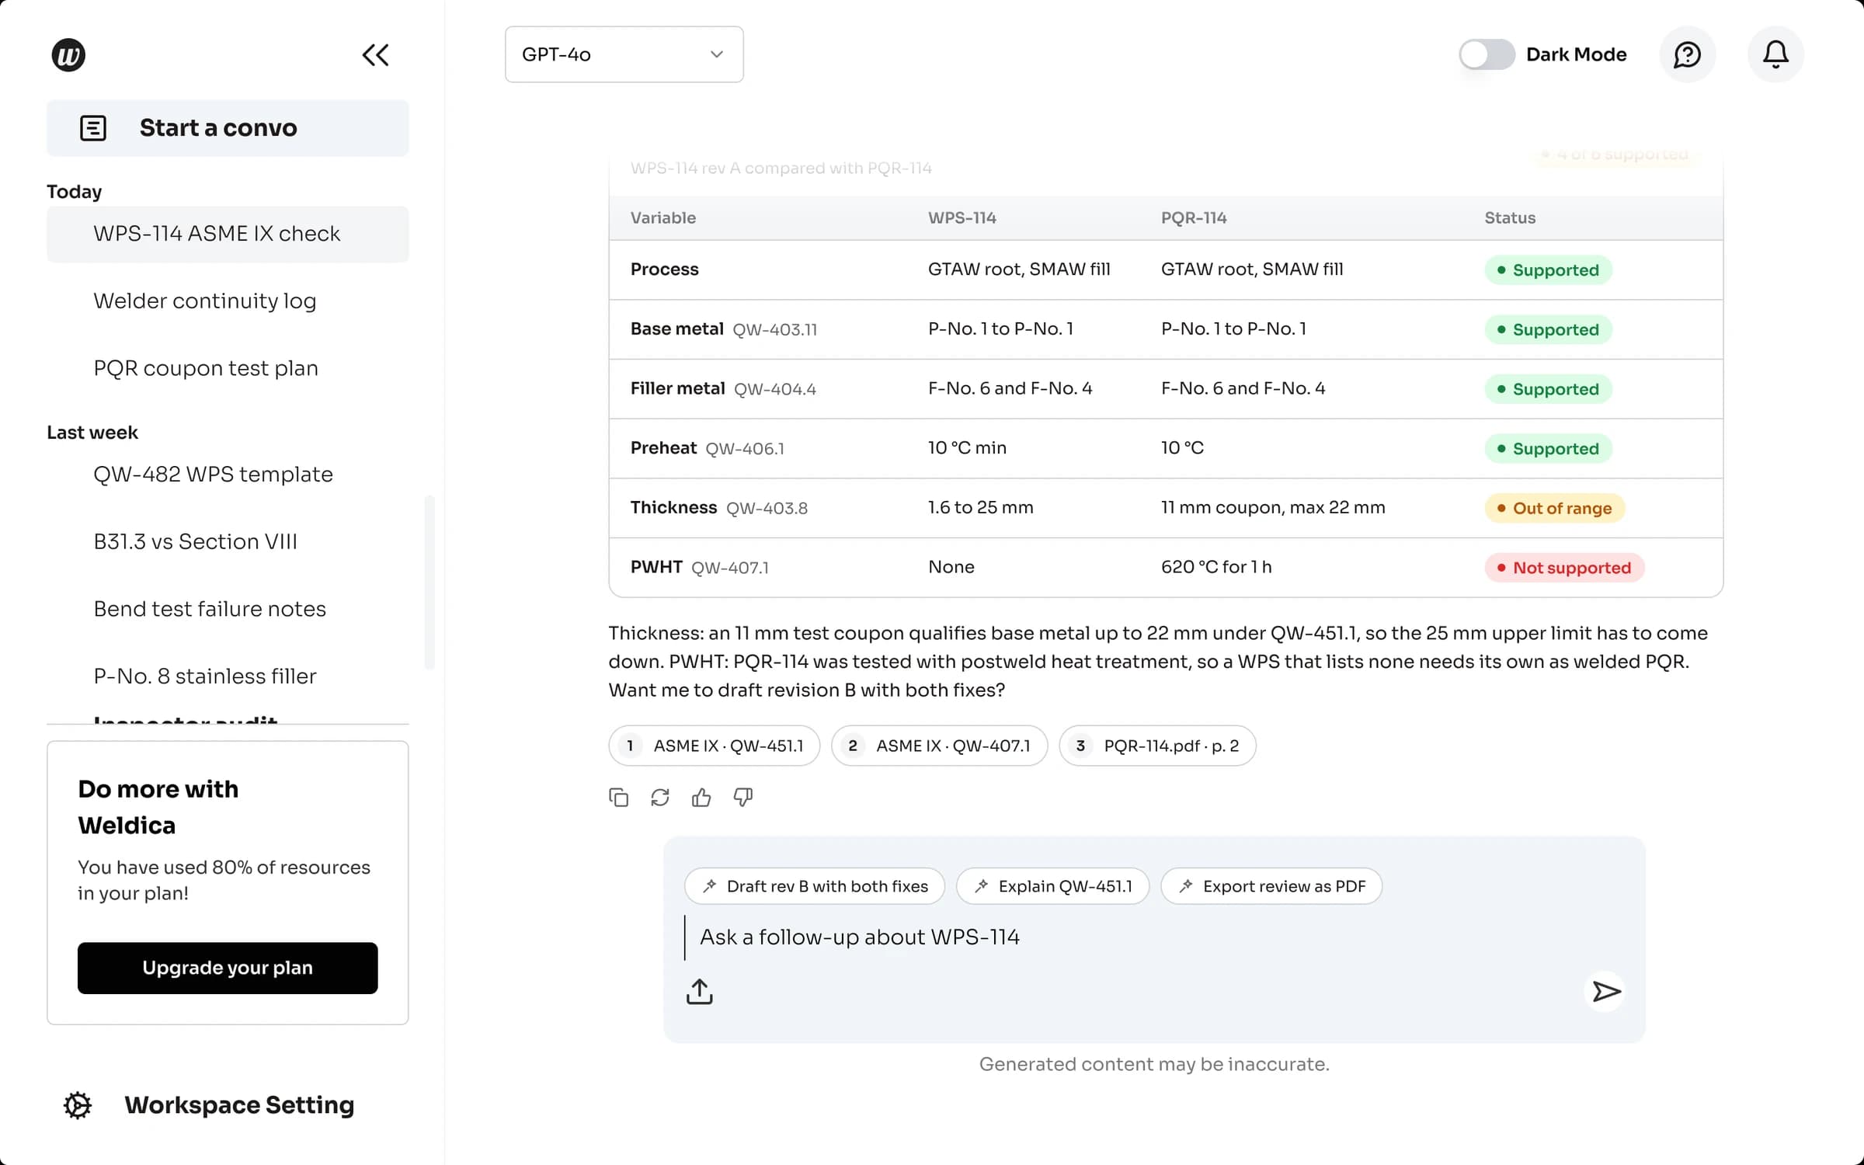The height and width of the screenshot is (1165, 1864).
Task: Open Welder continuity log conversation
Action: [228, 301]
